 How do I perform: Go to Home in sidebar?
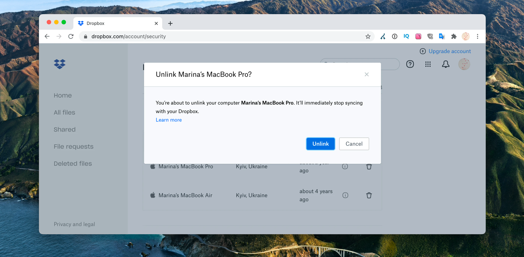[x=63, y=96]
